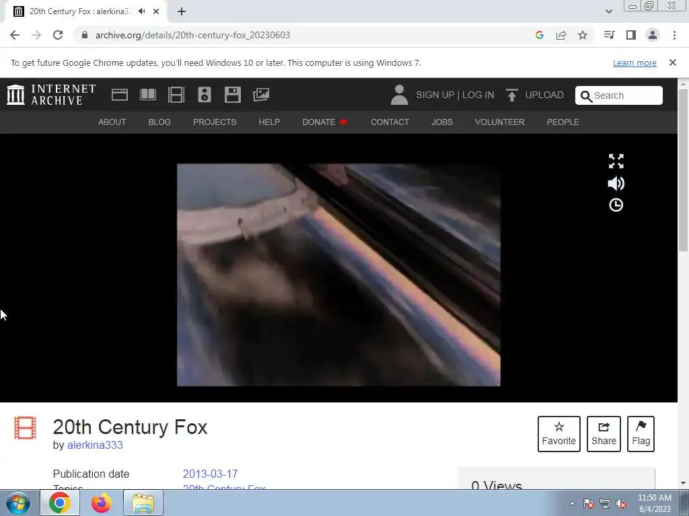Close the 20th Century Fox tab
Viewport: 689px width, 516px height.
[x=156, y=11]
